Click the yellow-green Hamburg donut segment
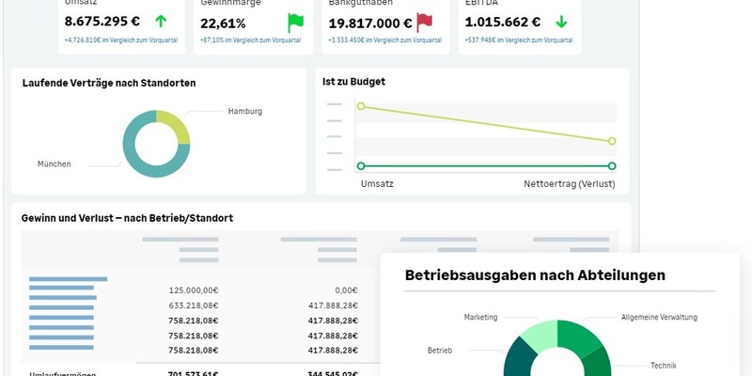 pyautogui.click(x=176, y=124)
